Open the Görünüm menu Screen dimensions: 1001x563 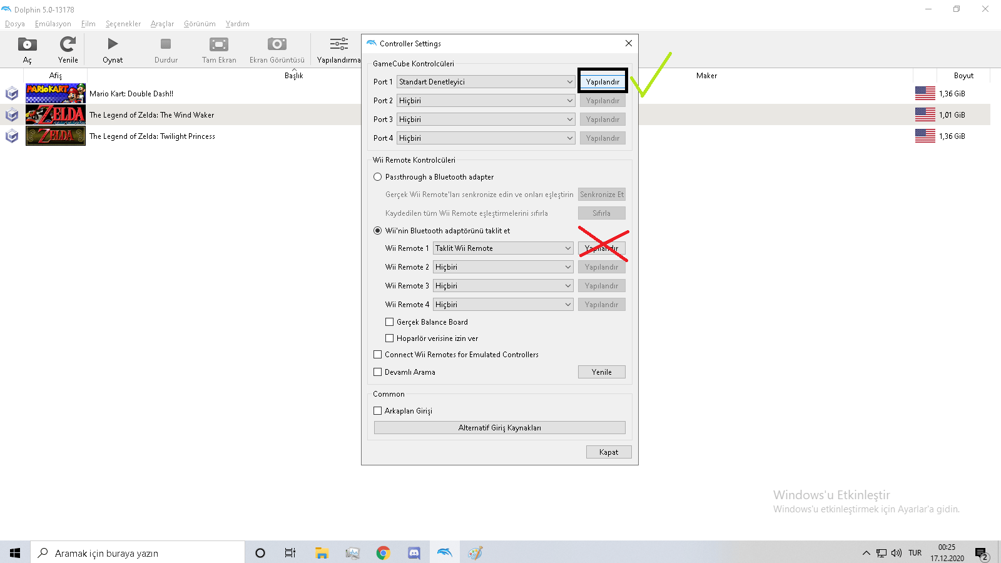tap(200, 24)
